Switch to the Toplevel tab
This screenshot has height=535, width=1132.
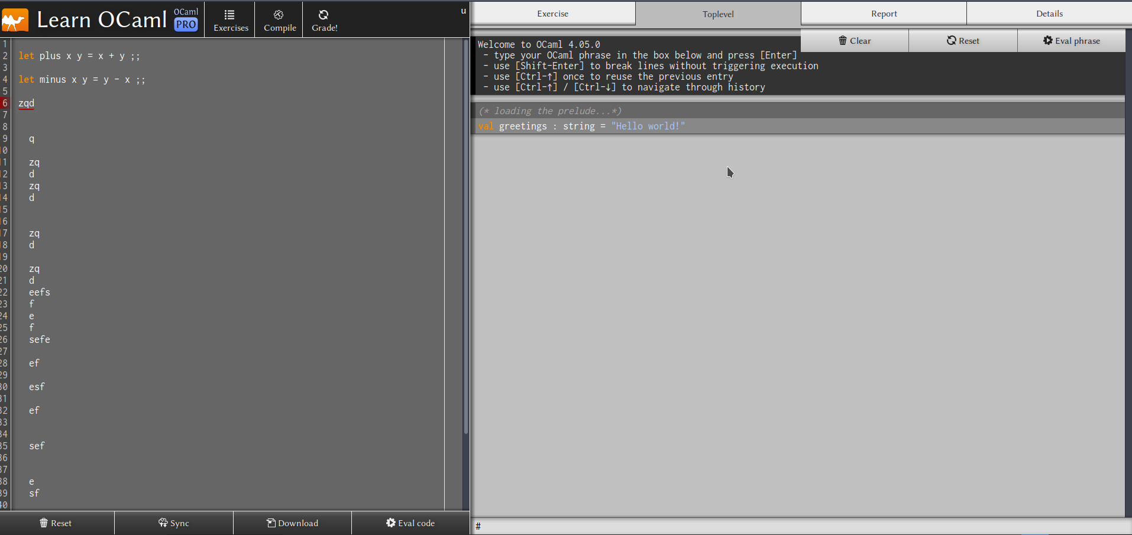tap(718, 14)
